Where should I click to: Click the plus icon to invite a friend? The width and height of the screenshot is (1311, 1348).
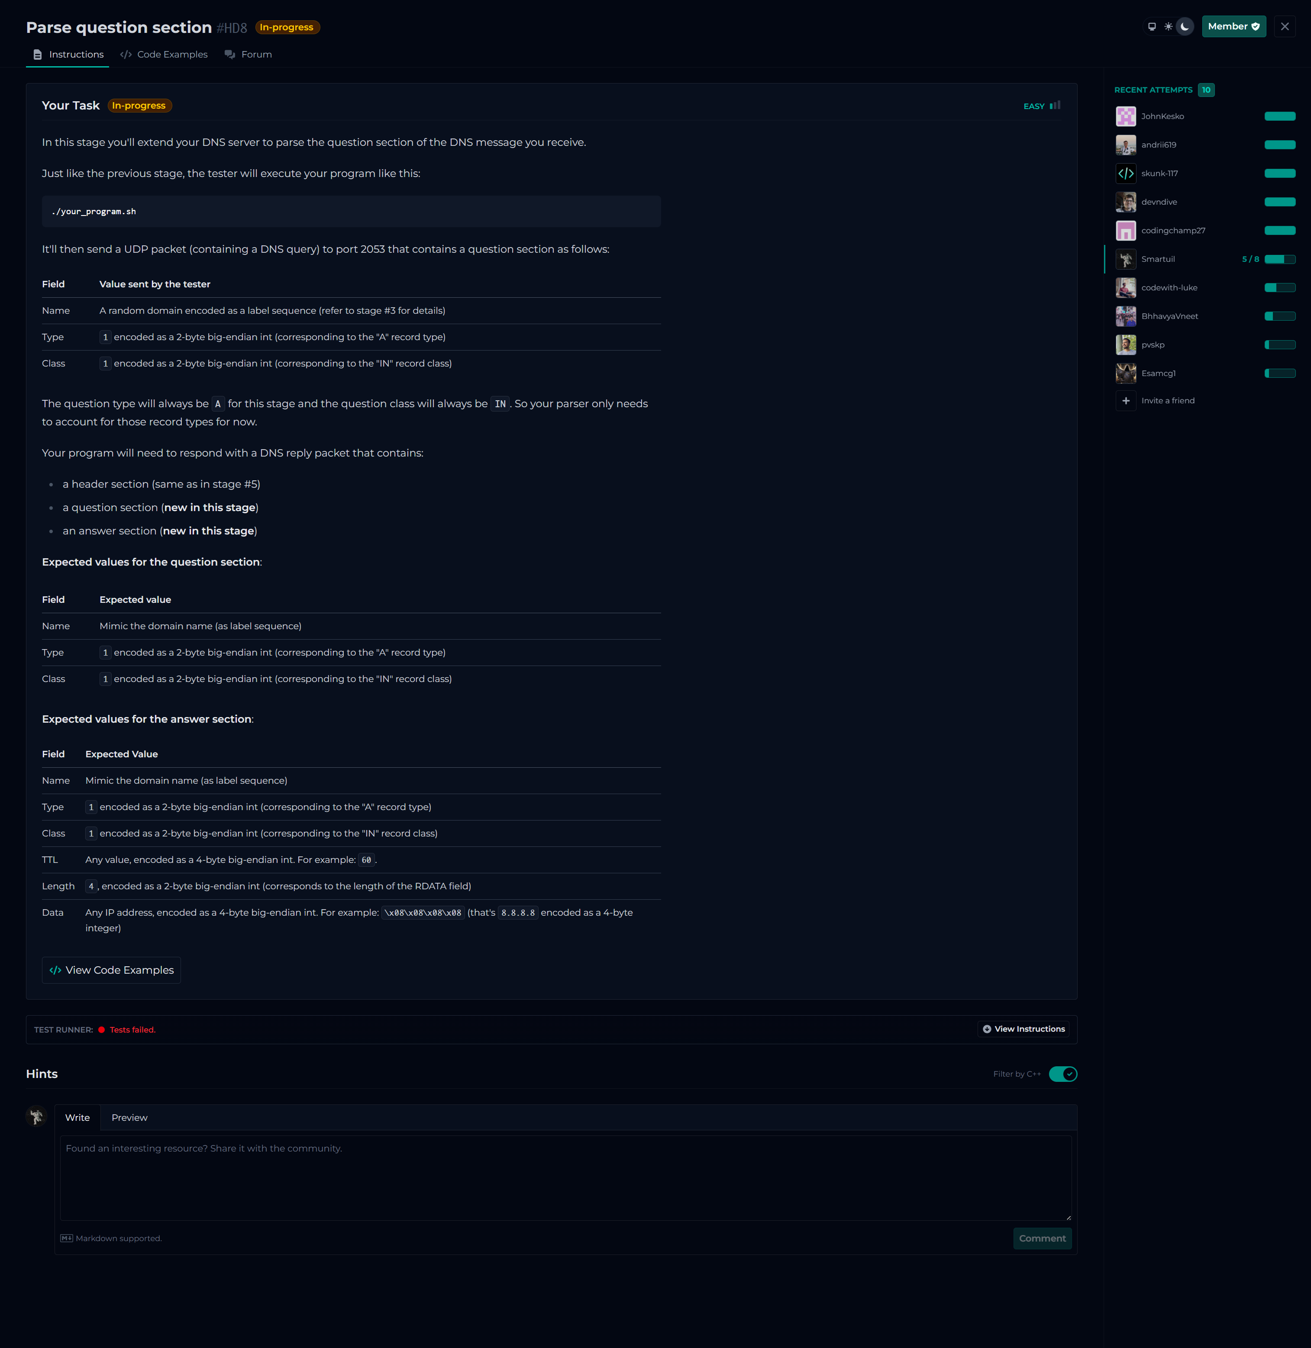point(1126,400)
